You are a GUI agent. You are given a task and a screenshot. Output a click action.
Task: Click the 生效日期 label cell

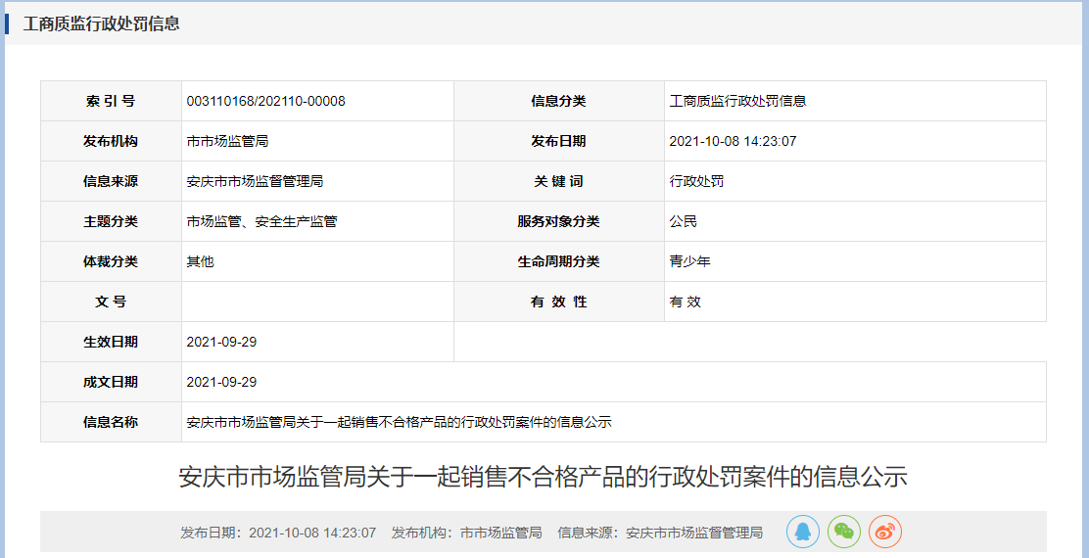pyautogui.click(x=111, y=343)
